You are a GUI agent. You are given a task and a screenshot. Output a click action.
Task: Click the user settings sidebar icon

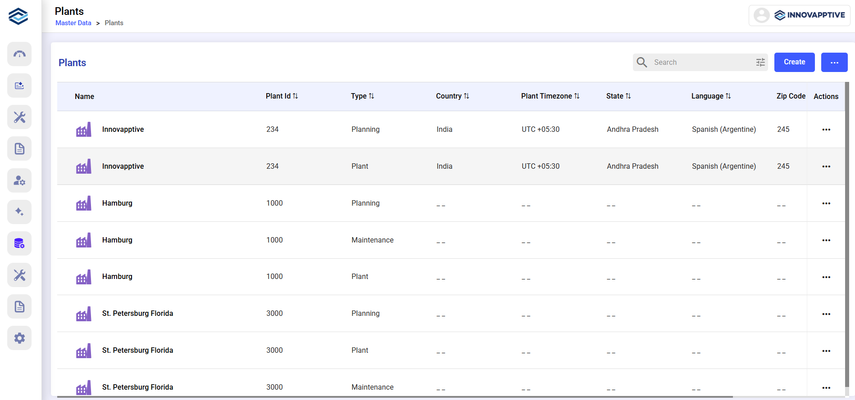coord(19,180)
